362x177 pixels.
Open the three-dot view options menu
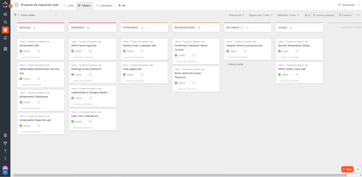(x=358, y=15)
